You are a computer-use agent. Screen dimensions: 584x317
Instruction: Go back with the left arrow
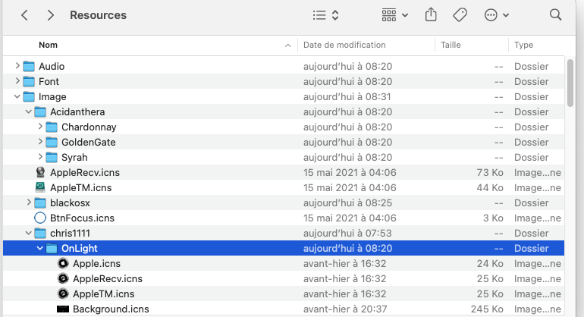coord(24,15)
